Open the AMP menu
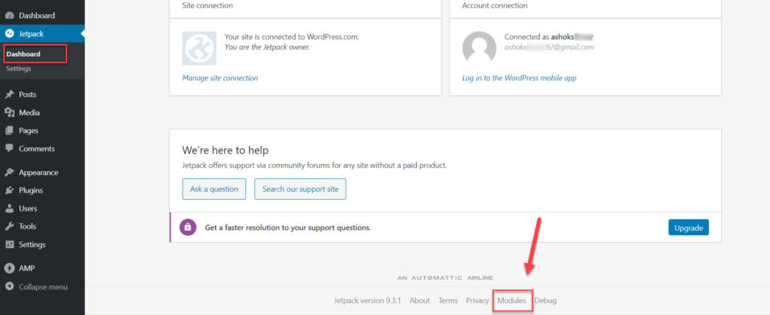 coord(42,268)
